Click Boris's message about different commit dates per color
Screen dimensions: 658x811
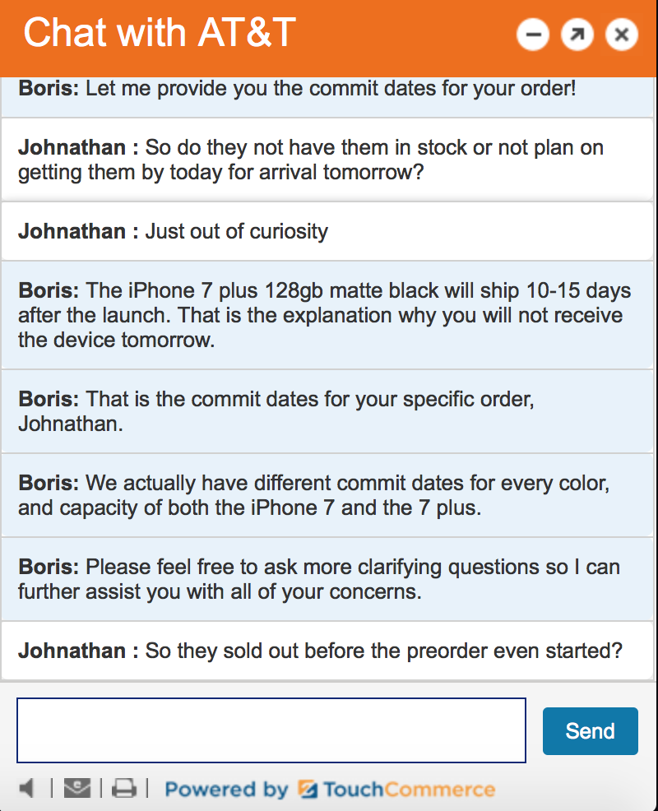tap(327, 495)
